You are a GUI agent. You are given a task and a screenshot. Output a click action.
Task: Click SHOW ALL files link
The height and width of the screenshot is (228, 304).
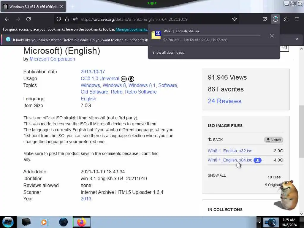point(217,175)
